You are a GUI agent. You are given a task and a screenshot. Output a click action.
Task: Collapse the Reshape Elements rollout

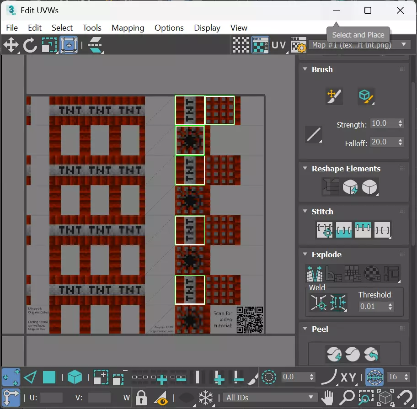[305, 168]
